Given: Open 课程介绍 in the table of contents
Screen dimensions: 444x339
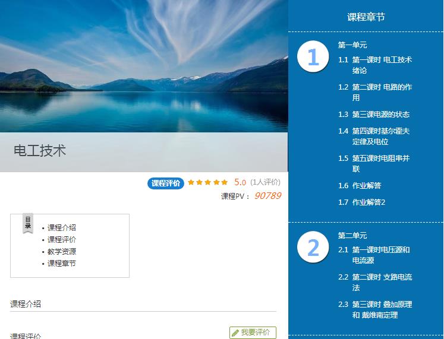Looking at the screenshot, I should (x=61, y=227).
